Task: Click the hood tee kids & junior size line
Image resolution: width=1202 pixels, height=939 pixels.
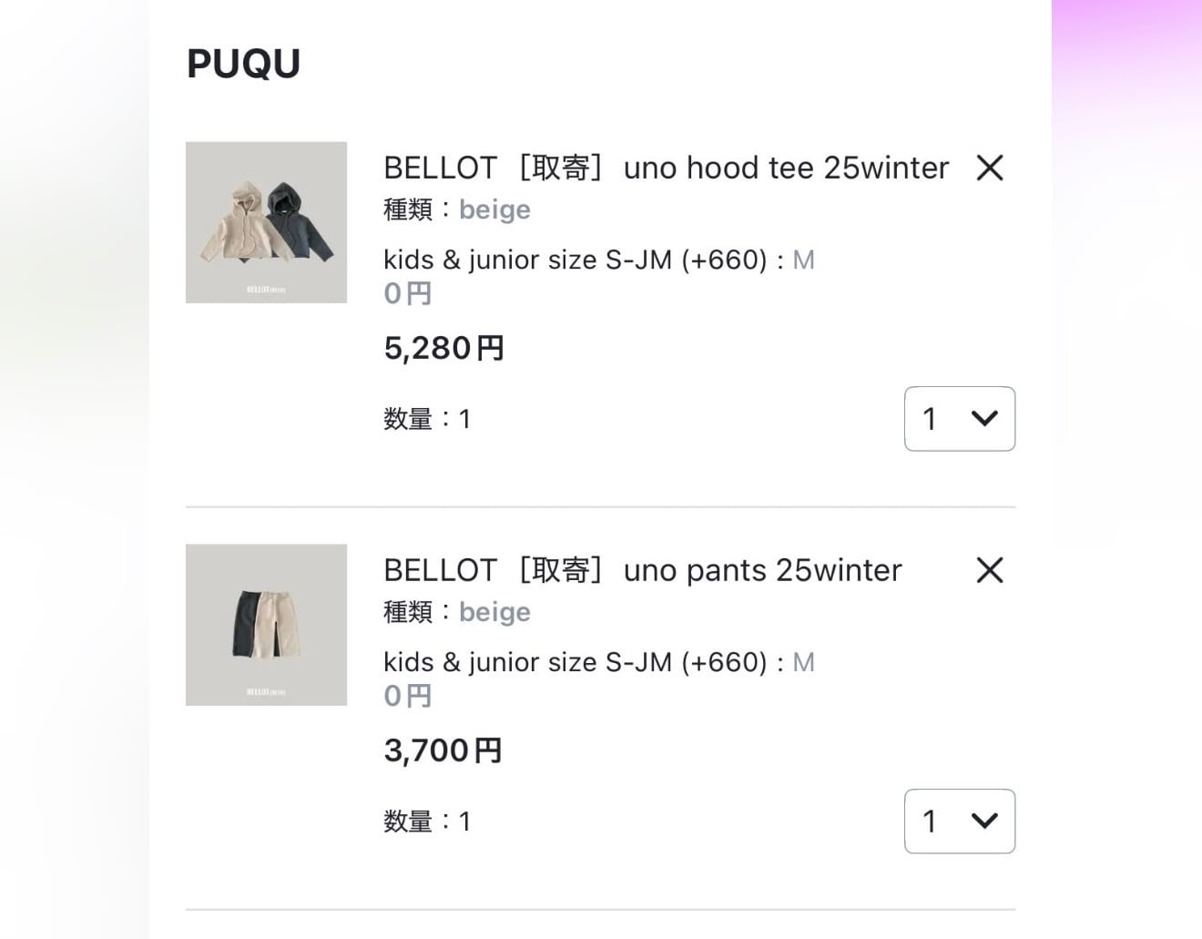Action: [x=598, y=260]
